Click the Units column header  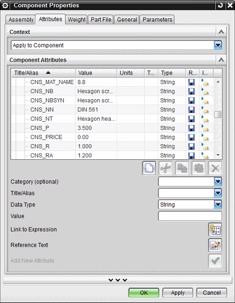point(131,73)
